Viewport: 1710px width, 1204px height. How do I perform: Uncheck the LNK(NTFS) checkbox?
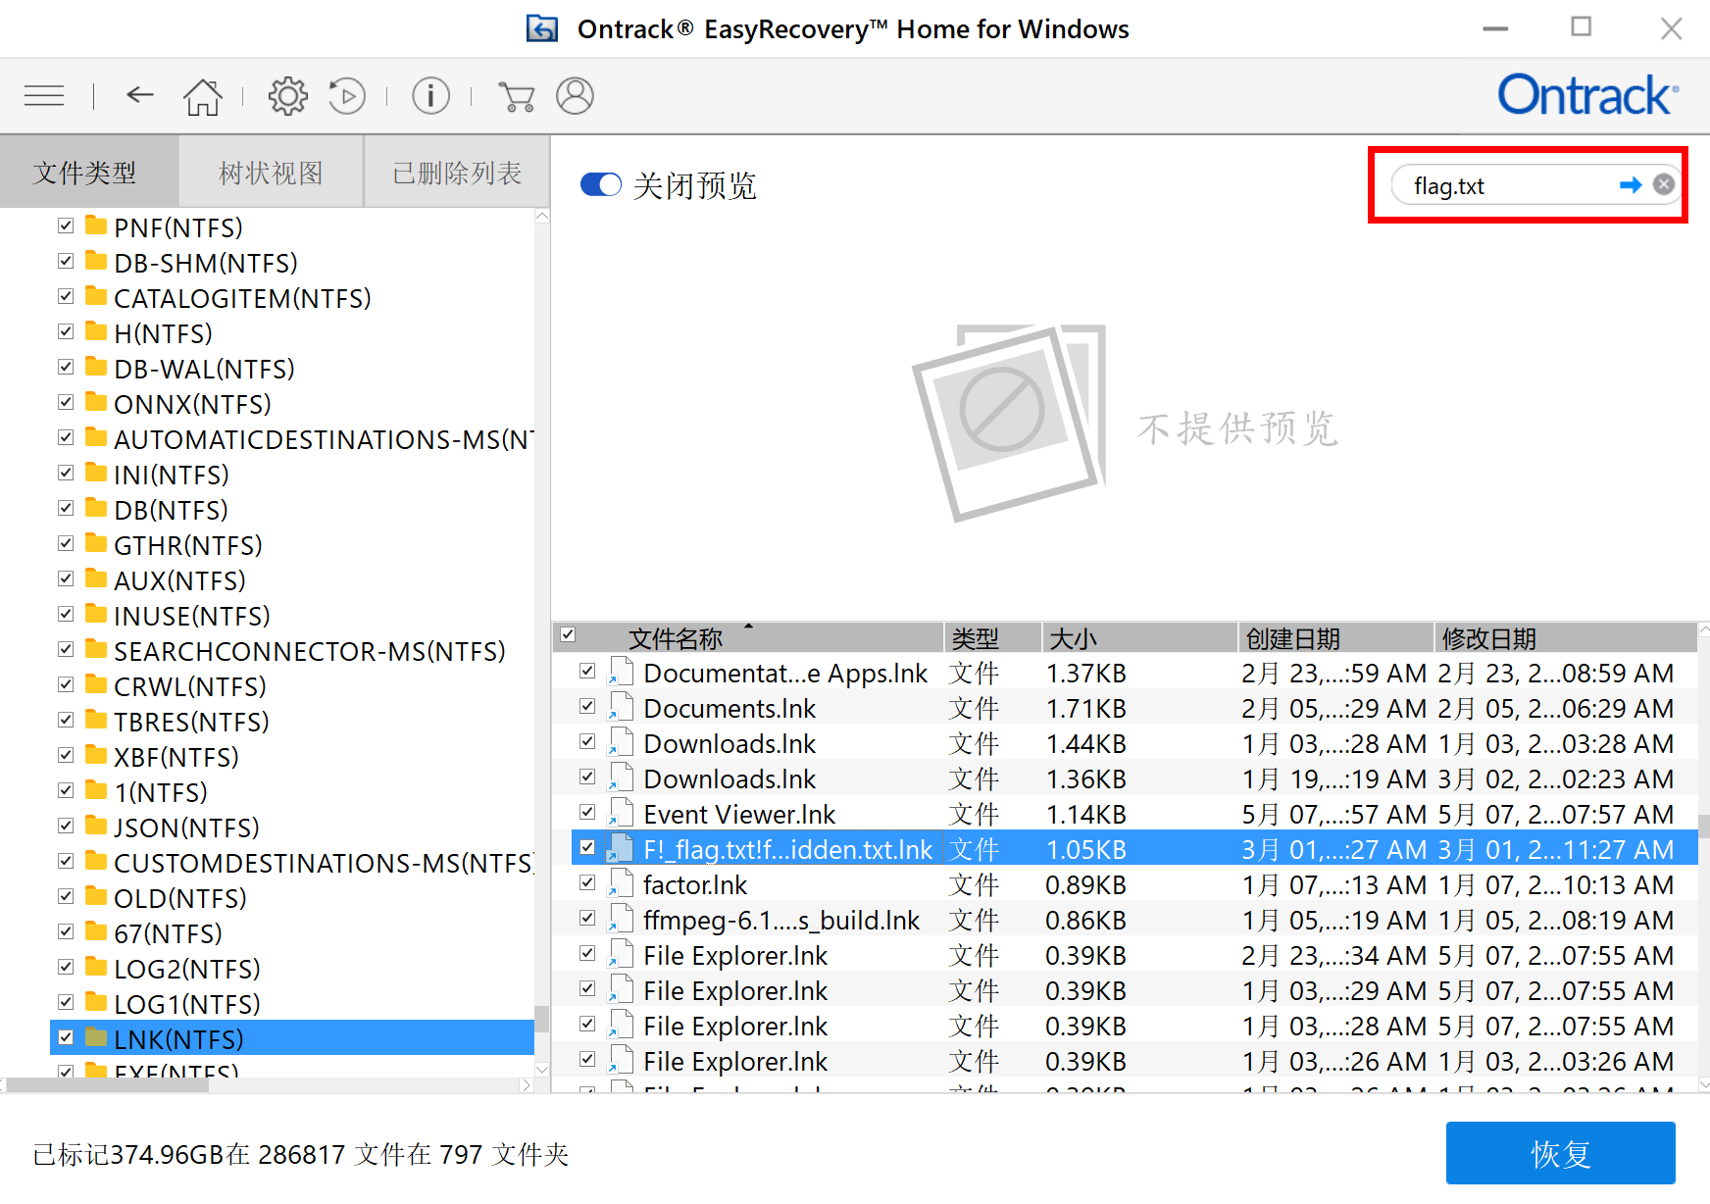click(x=66, y=1038)
